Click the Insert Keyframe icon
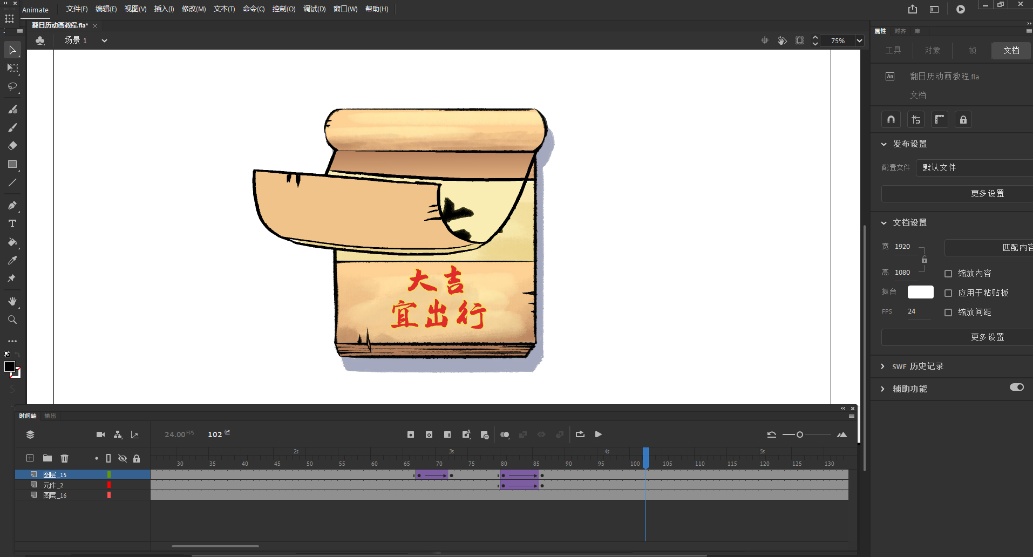This screenshot has width=1033, height=557. (x=411, y=434)
